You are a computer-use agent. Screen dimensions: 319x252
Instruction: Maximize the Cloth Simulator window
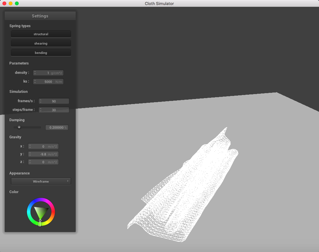pos(17,3)
